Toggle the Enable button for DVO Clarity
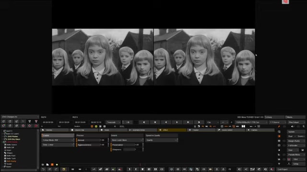The image size is (307, 172). (x=58, y=135)
